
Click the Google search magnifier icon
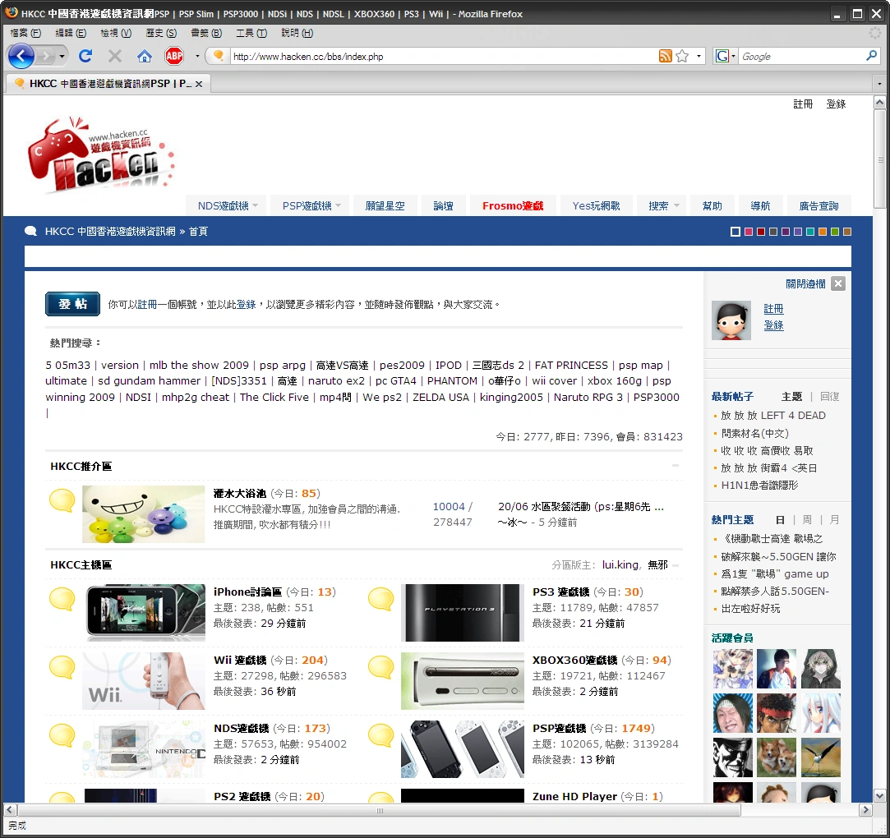[x=871, y=56]
